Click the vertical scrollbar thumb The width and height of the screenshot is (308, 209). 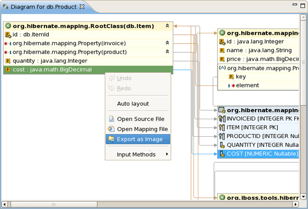click(x=303, y=62)
